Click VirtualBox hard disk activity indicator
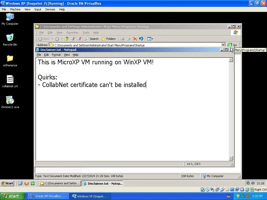 [x=202, y=190]
